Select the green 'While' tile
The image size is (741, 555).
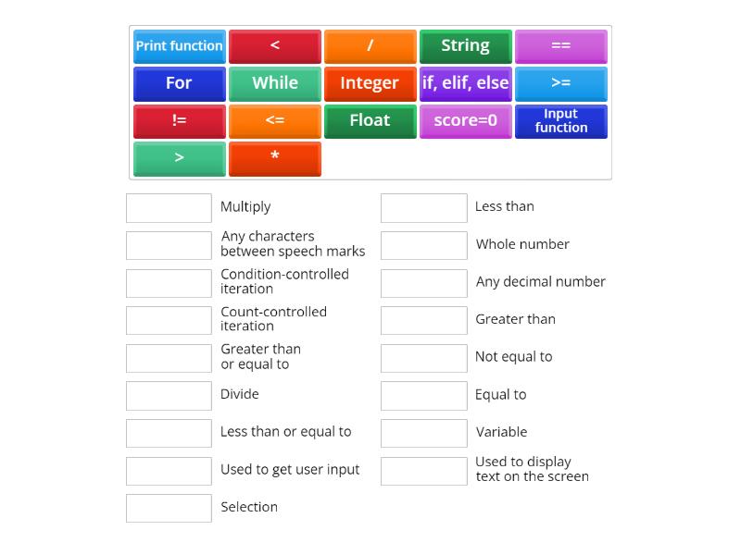pyautogui.click(x=275, y=83)
